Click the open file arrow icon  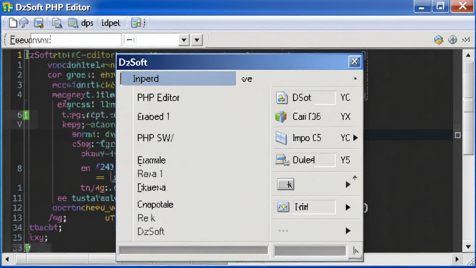click(24, 22)
